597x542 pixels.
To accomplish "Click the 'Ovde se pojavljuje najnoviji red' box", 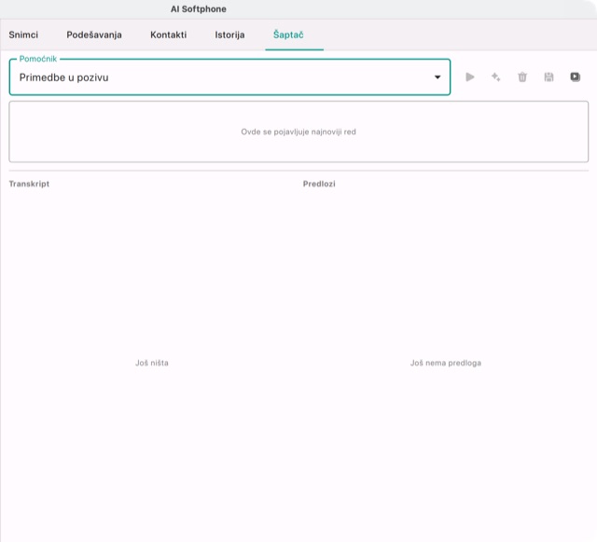I will (x=298, y=132).
